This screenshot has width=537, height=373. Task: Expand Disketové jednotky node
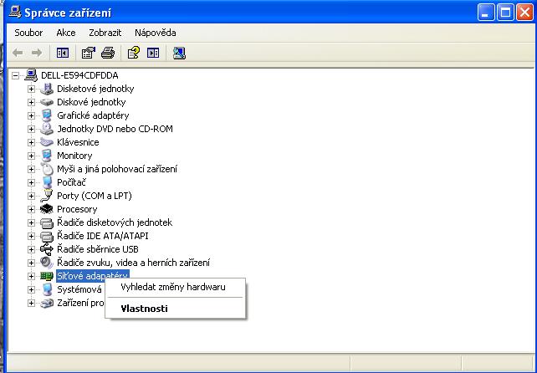tap(31, 89)
